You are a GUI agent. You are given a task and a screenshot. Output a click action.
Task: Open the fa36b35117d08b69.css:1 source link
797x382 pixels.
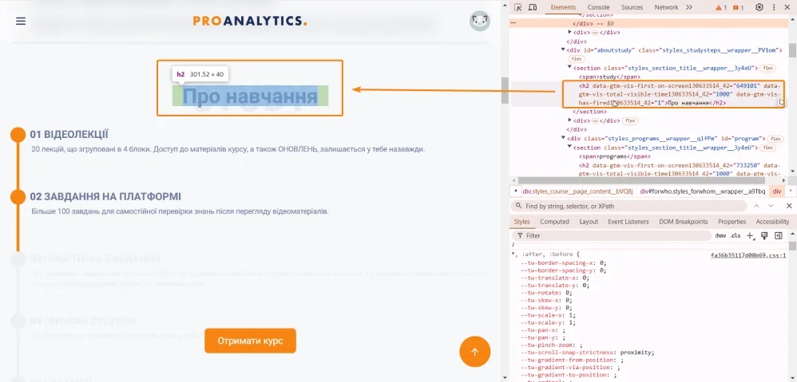(x=748, y=255)
